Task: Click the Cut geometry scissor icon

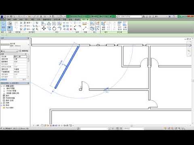Action: click(x=25, y=23)
